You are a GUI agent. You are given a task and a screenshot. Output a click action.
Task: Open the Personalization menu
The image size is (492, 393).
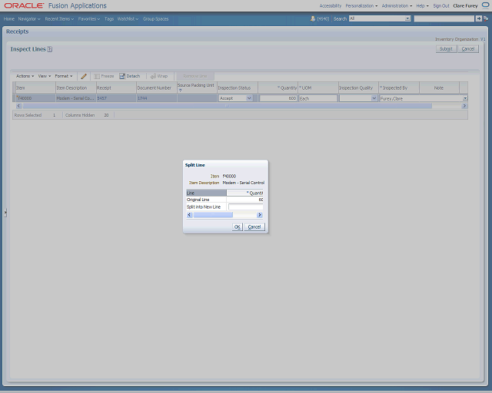click(361, 5)
